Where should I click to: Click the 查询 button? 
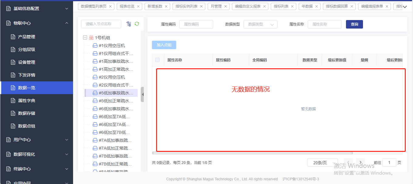[x=354, y=24]
